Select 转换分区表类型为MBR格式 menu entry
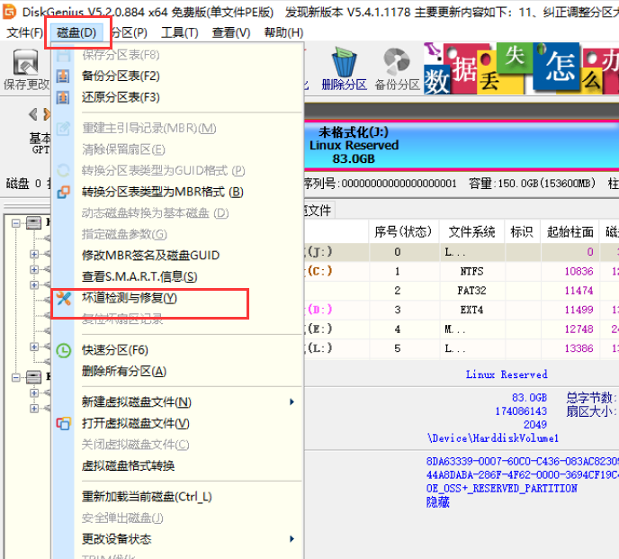 [162, 192]
